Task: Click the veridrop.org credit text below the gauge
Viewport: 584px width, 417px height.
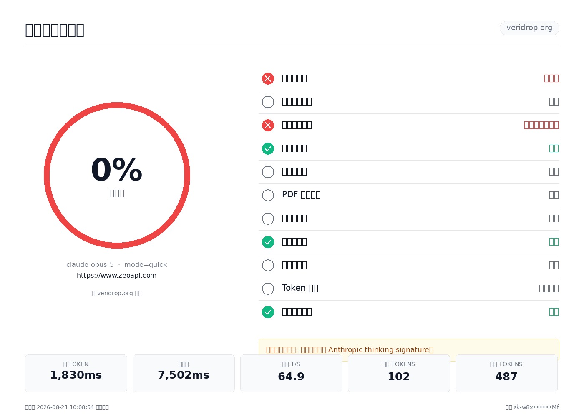Action: [117, 293]
